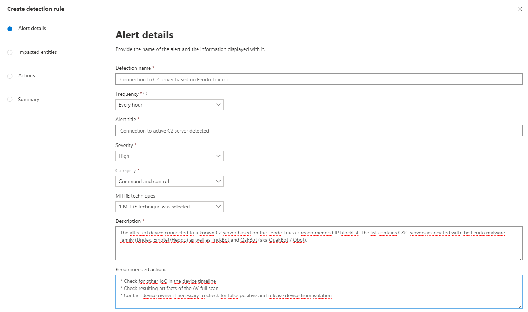Viewport: 528px width, 312px height.
Task: Select the Summary step circle
Action: click(10, 99)
